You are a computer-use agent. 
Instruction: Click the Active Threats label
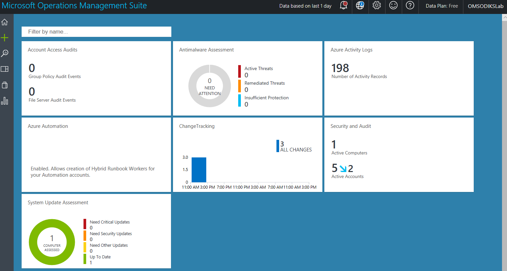click(x=258, y=69)
